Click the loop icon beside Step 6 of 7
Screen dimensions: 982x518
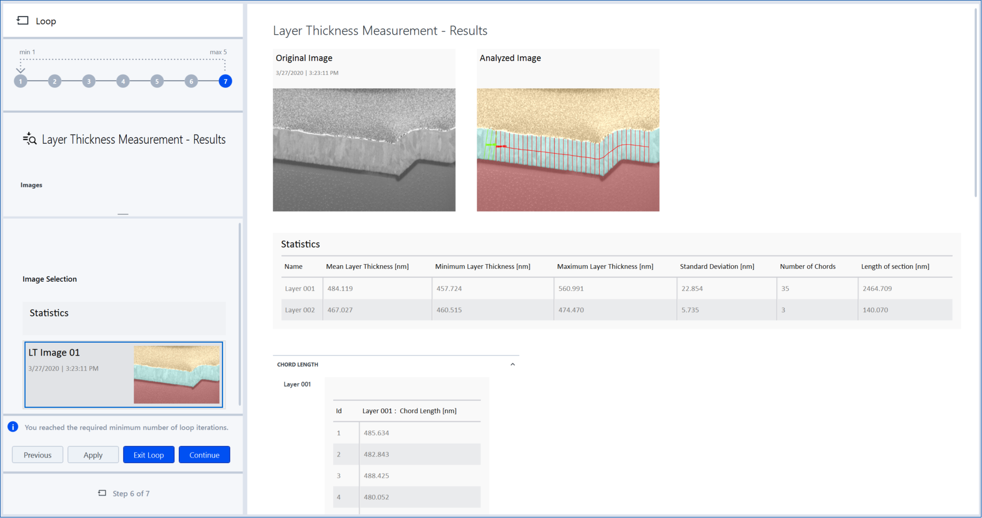pyautogui.click(x=102, y=493)
